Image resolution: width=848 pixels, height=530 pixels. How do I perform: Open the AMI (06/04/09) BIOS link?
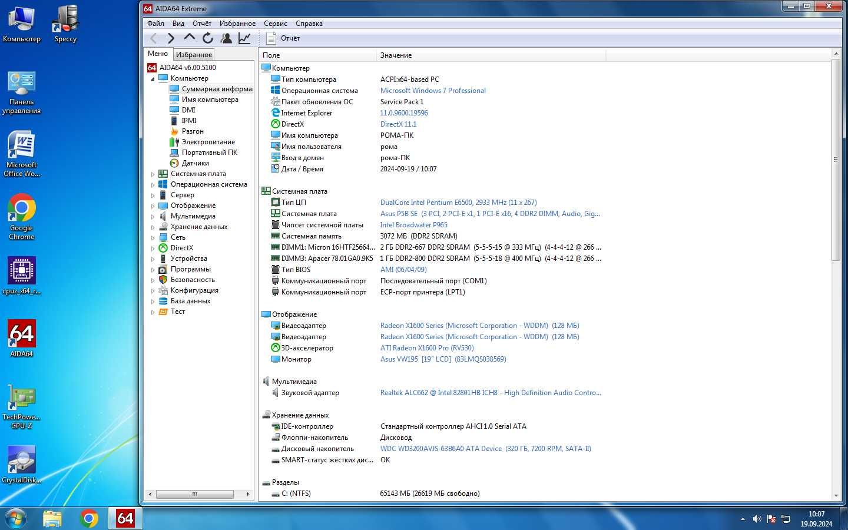point(403,270)
